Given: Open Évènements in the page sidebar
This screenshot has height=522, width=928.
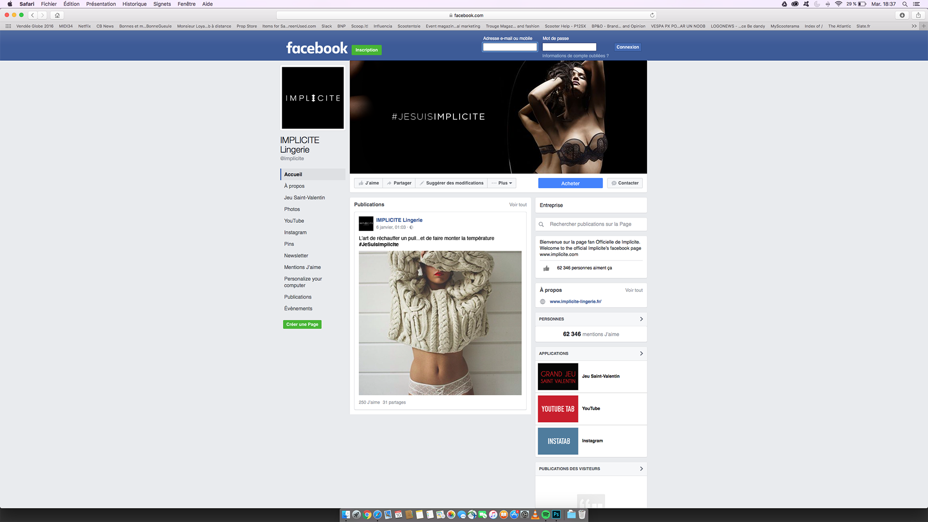Looking at the screenshot, I should 298,308.
